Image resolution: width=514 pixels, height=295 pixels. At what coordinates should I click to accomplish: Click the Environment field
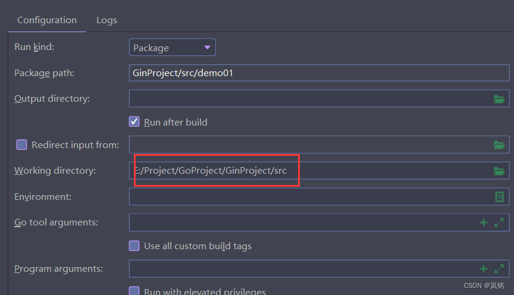(319, 197)
